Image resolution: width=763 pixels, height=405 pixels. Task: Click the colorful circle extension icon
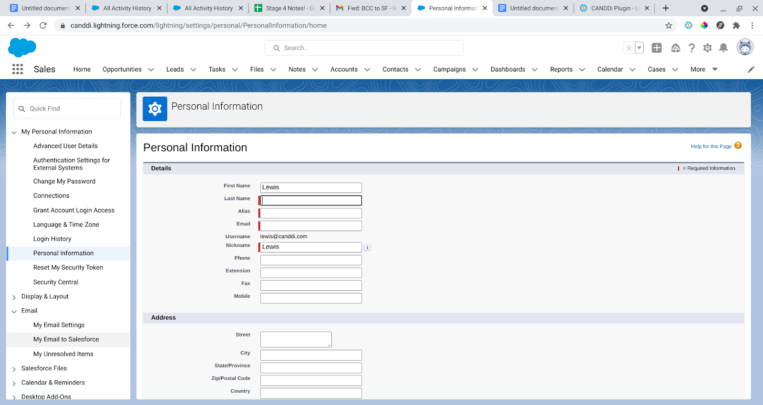704,25
